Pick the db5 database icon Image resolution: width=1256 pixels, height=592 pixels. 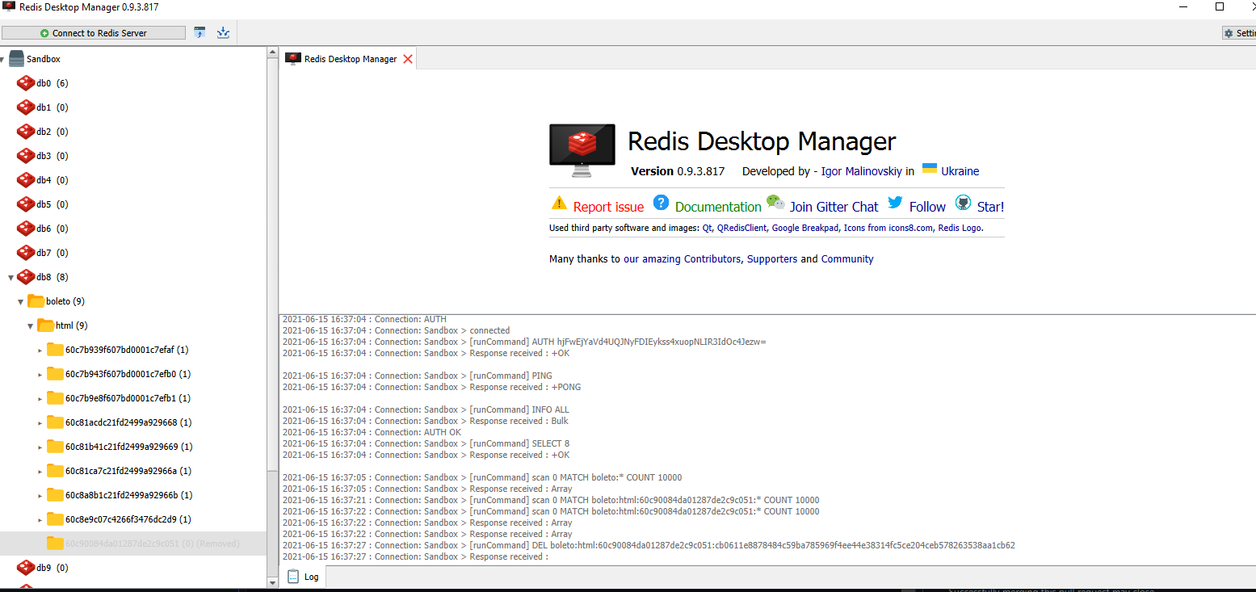pos(26,204)
